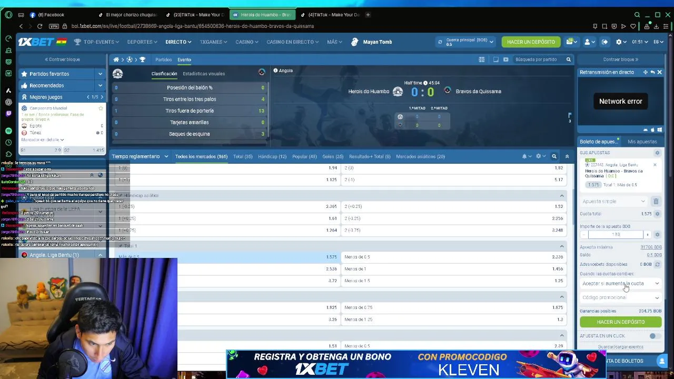674x379 pixels.
Task: Click the search magnifier by match
Action: pos(568,59)
